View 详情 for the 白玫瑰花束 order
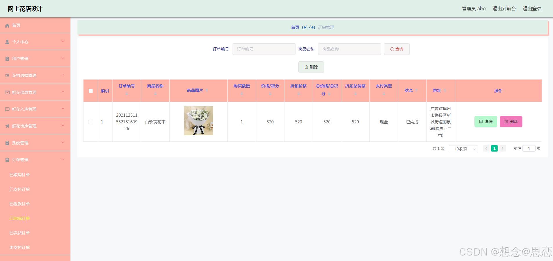This screenshot has width=553, height=261. [486, 122]
